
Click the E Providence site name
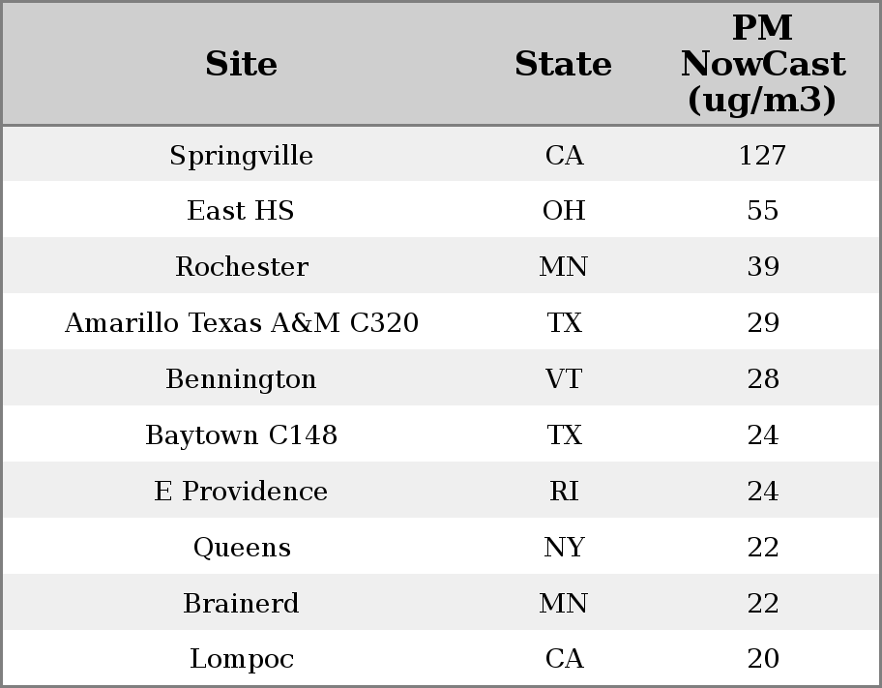click(x=241, y=492)
